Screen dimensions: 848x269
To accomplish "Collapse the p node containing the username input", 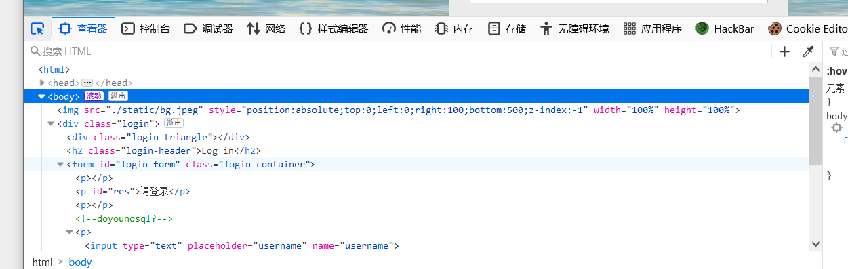I will pyautogui.click(x=70, y=232).
